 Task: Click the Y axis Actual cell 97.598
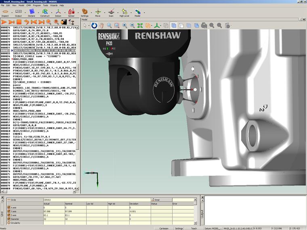click(54, 211)
